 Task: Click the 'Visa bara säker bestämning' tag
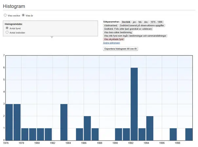(x=118, y=32)
